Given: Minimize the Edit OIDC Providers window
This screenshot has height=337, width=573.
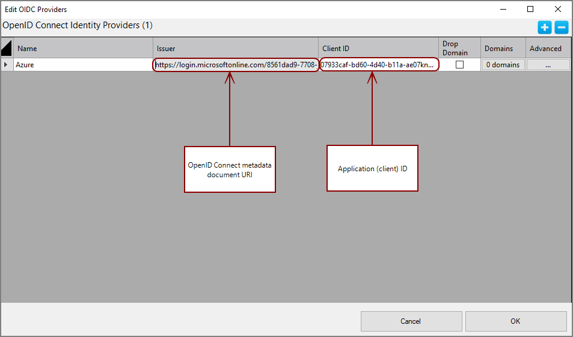Looking at the screenshot, I should 503,9.
